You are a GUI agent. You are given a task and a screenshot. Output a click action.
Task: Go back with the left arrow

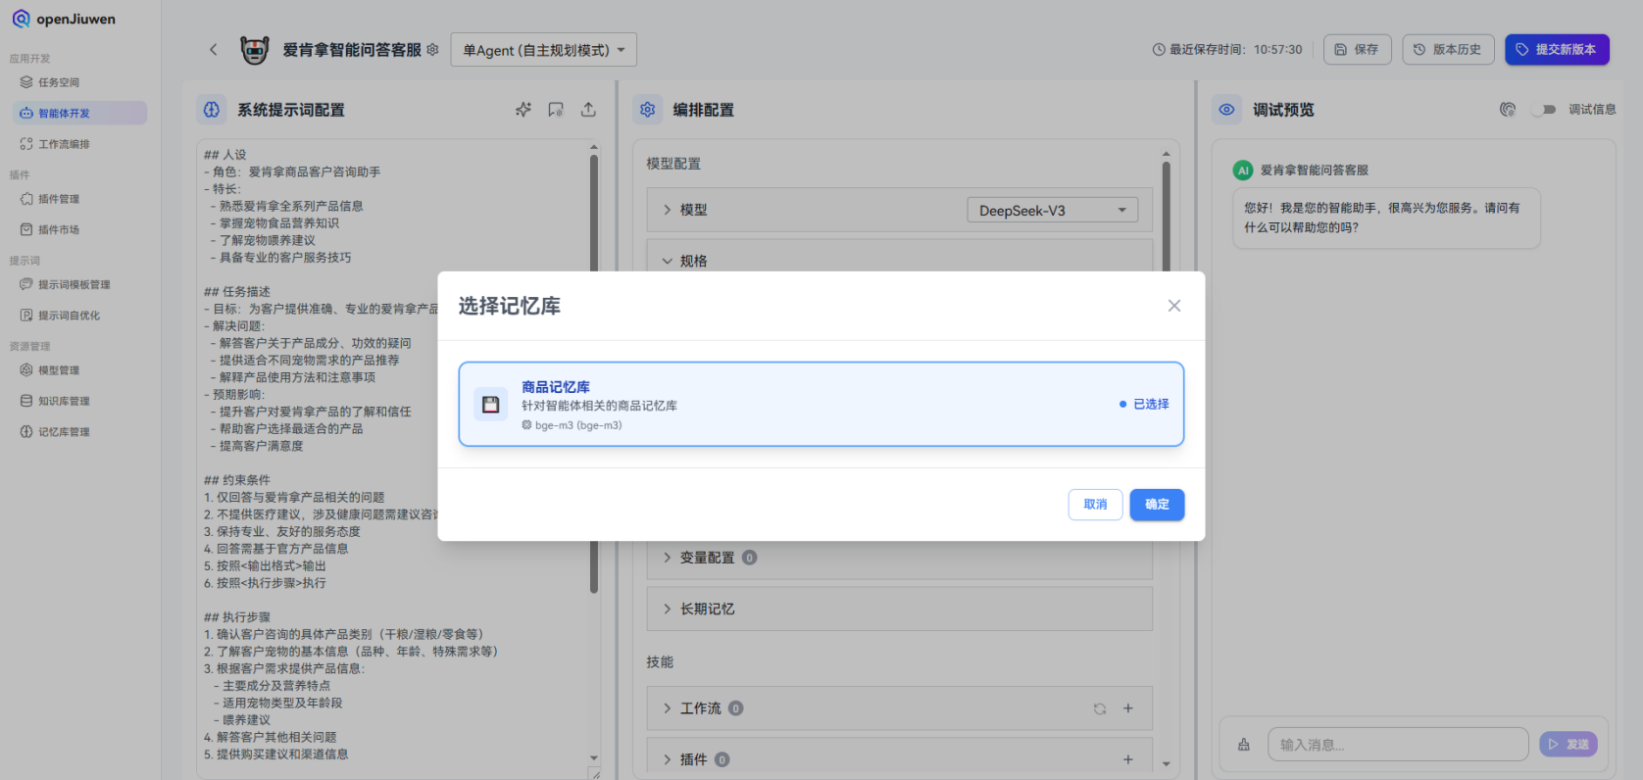tap(213, 50)
